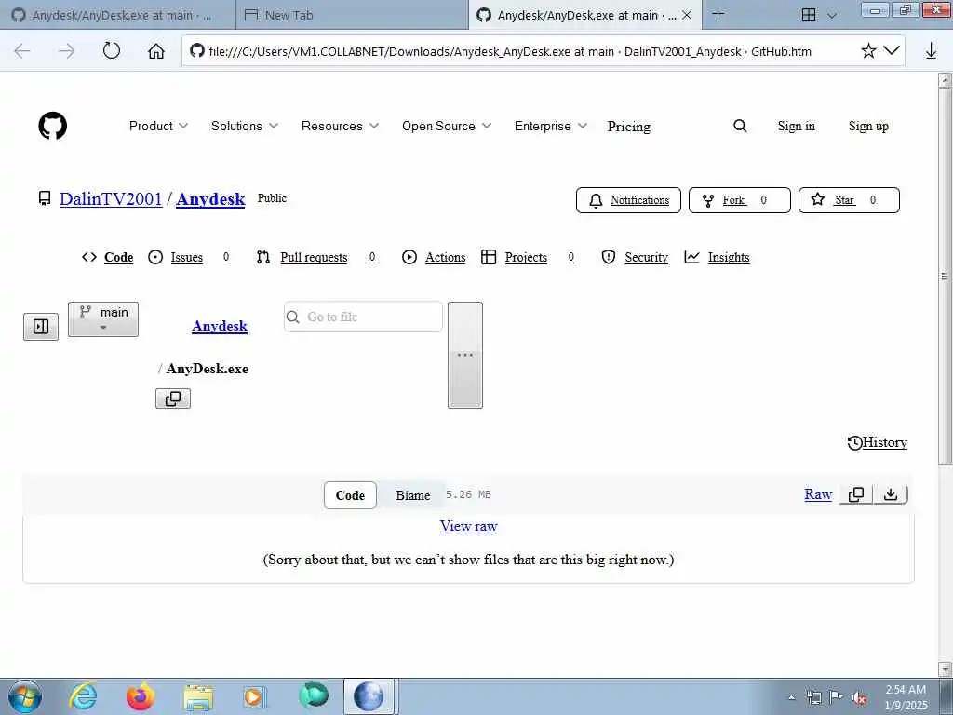Click the network tray icon
953x715 pixels.
click(813, 698)
